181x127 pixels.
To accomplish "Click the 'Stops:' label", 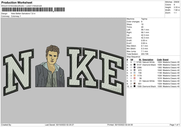I will pyautogui.click(x=129, y=24).
